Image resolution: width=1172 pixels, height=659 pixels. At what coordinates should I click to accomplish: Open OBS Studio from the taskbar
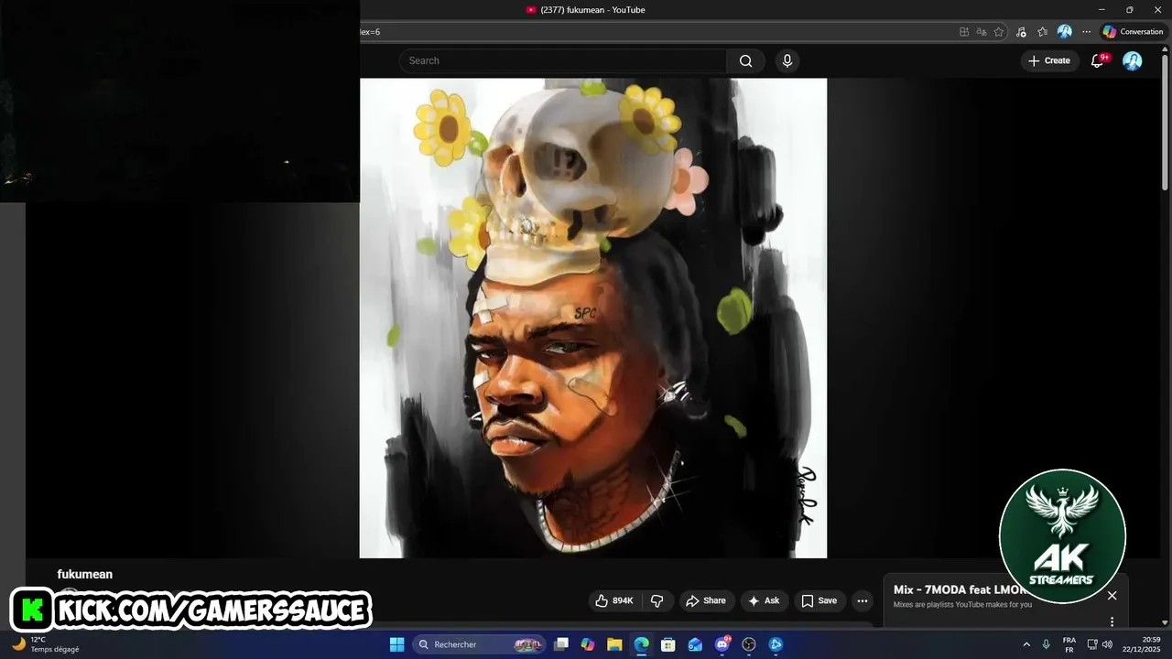coord(749,644)
